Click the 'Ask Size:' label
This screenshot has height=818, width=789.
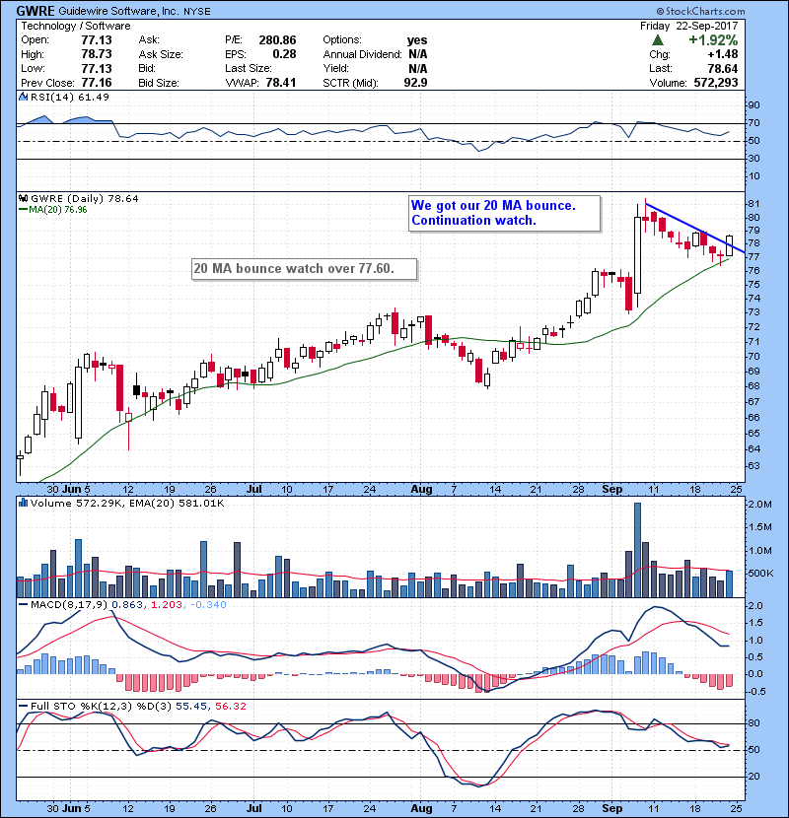coord(161,54)
